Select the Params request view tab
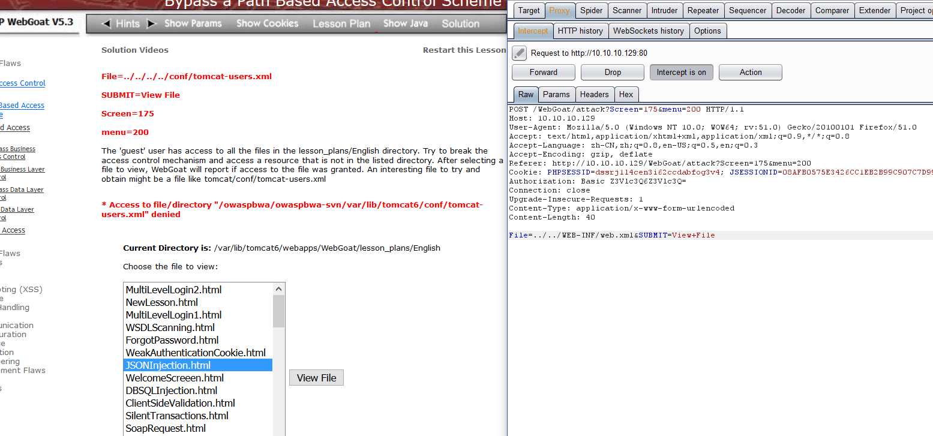This screenshot has width=933, height=436. click(x=556, y=94)
